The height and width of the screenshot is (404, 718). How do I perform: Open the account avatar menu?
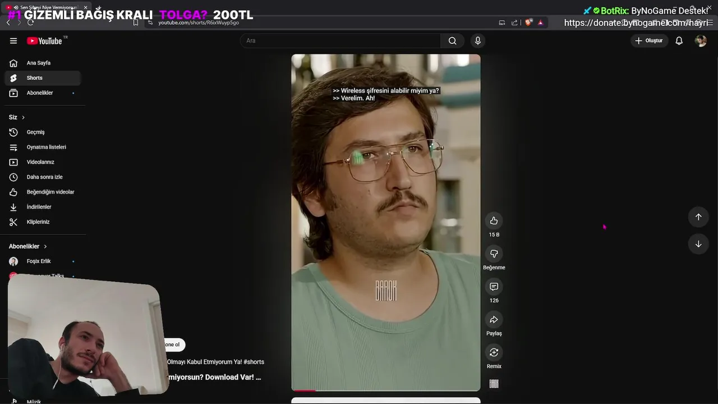coord(701,40)
